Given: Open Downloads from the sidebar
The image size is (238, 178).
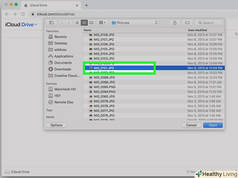Looking at the screenshot, I should 62,69.
